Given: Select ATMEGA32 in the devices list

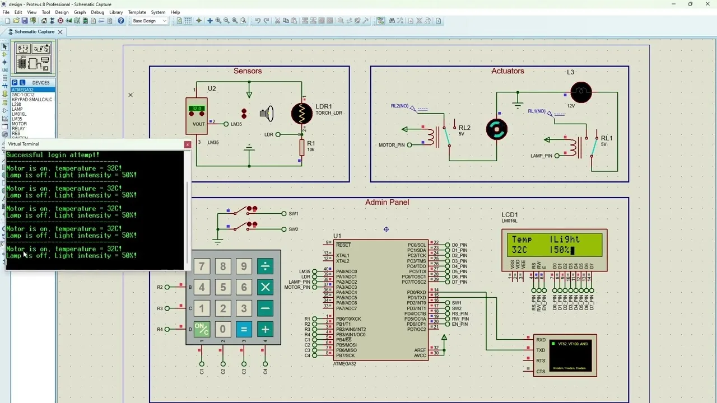Looking at the screenshot, I should point(33,90).
